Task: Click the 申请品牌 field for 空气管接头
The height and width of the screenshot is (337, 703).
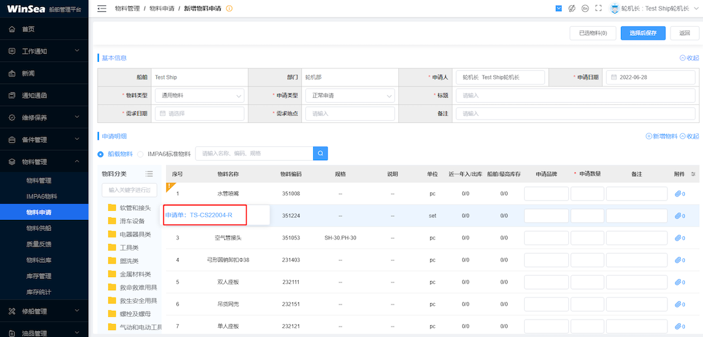Action: pos(546,238)
